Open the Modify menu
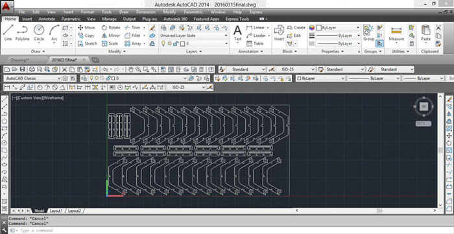The width and height of the screenshot is (454, 234). 169,12
